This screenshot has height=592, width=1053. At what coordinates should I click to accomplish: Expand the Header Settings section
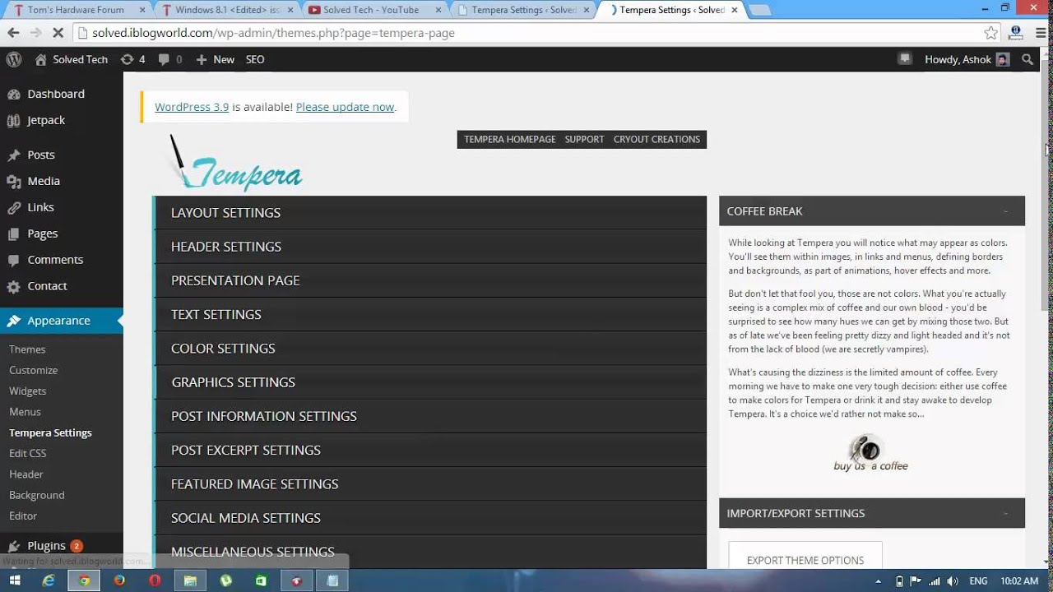pos(429,247)
